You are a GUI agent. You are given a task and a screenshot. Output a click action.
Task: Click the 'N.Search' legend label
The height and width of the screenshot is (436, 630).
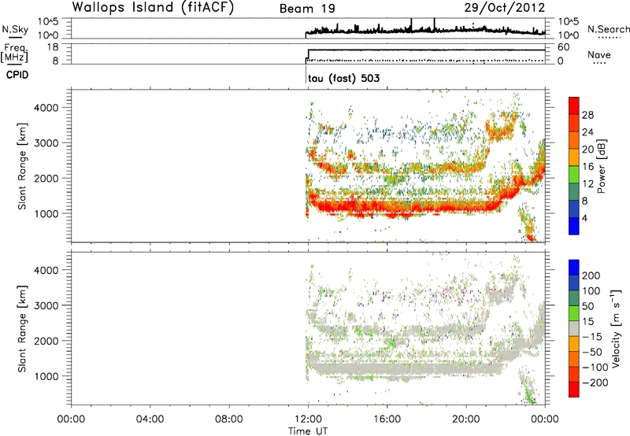(608, 29)
